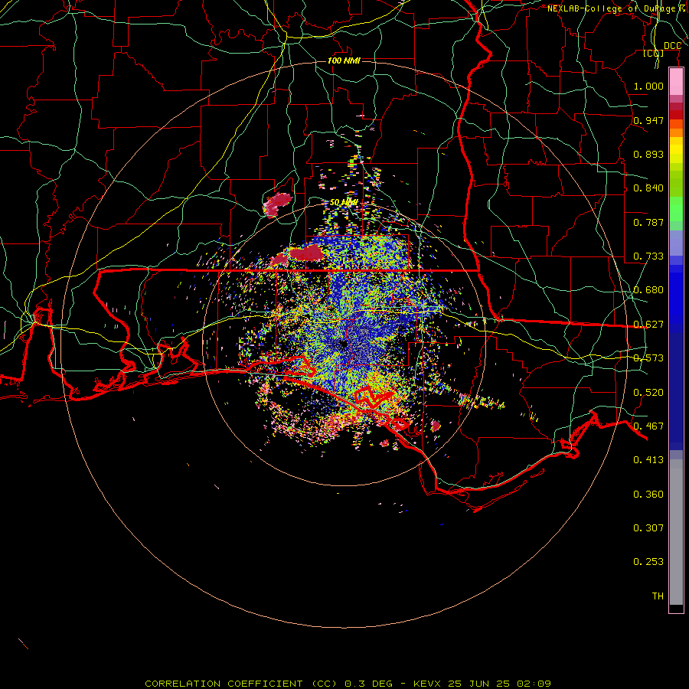Select the 0.360 color scale value

[x=648, y=495]
